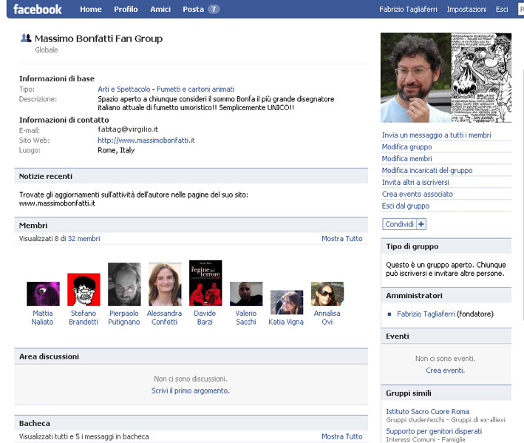Viewport: 524px width, 443px height.
Task: Open administrator Fabrizio Tagliaferri (fondatore) link
Action: tap(426, 314)
